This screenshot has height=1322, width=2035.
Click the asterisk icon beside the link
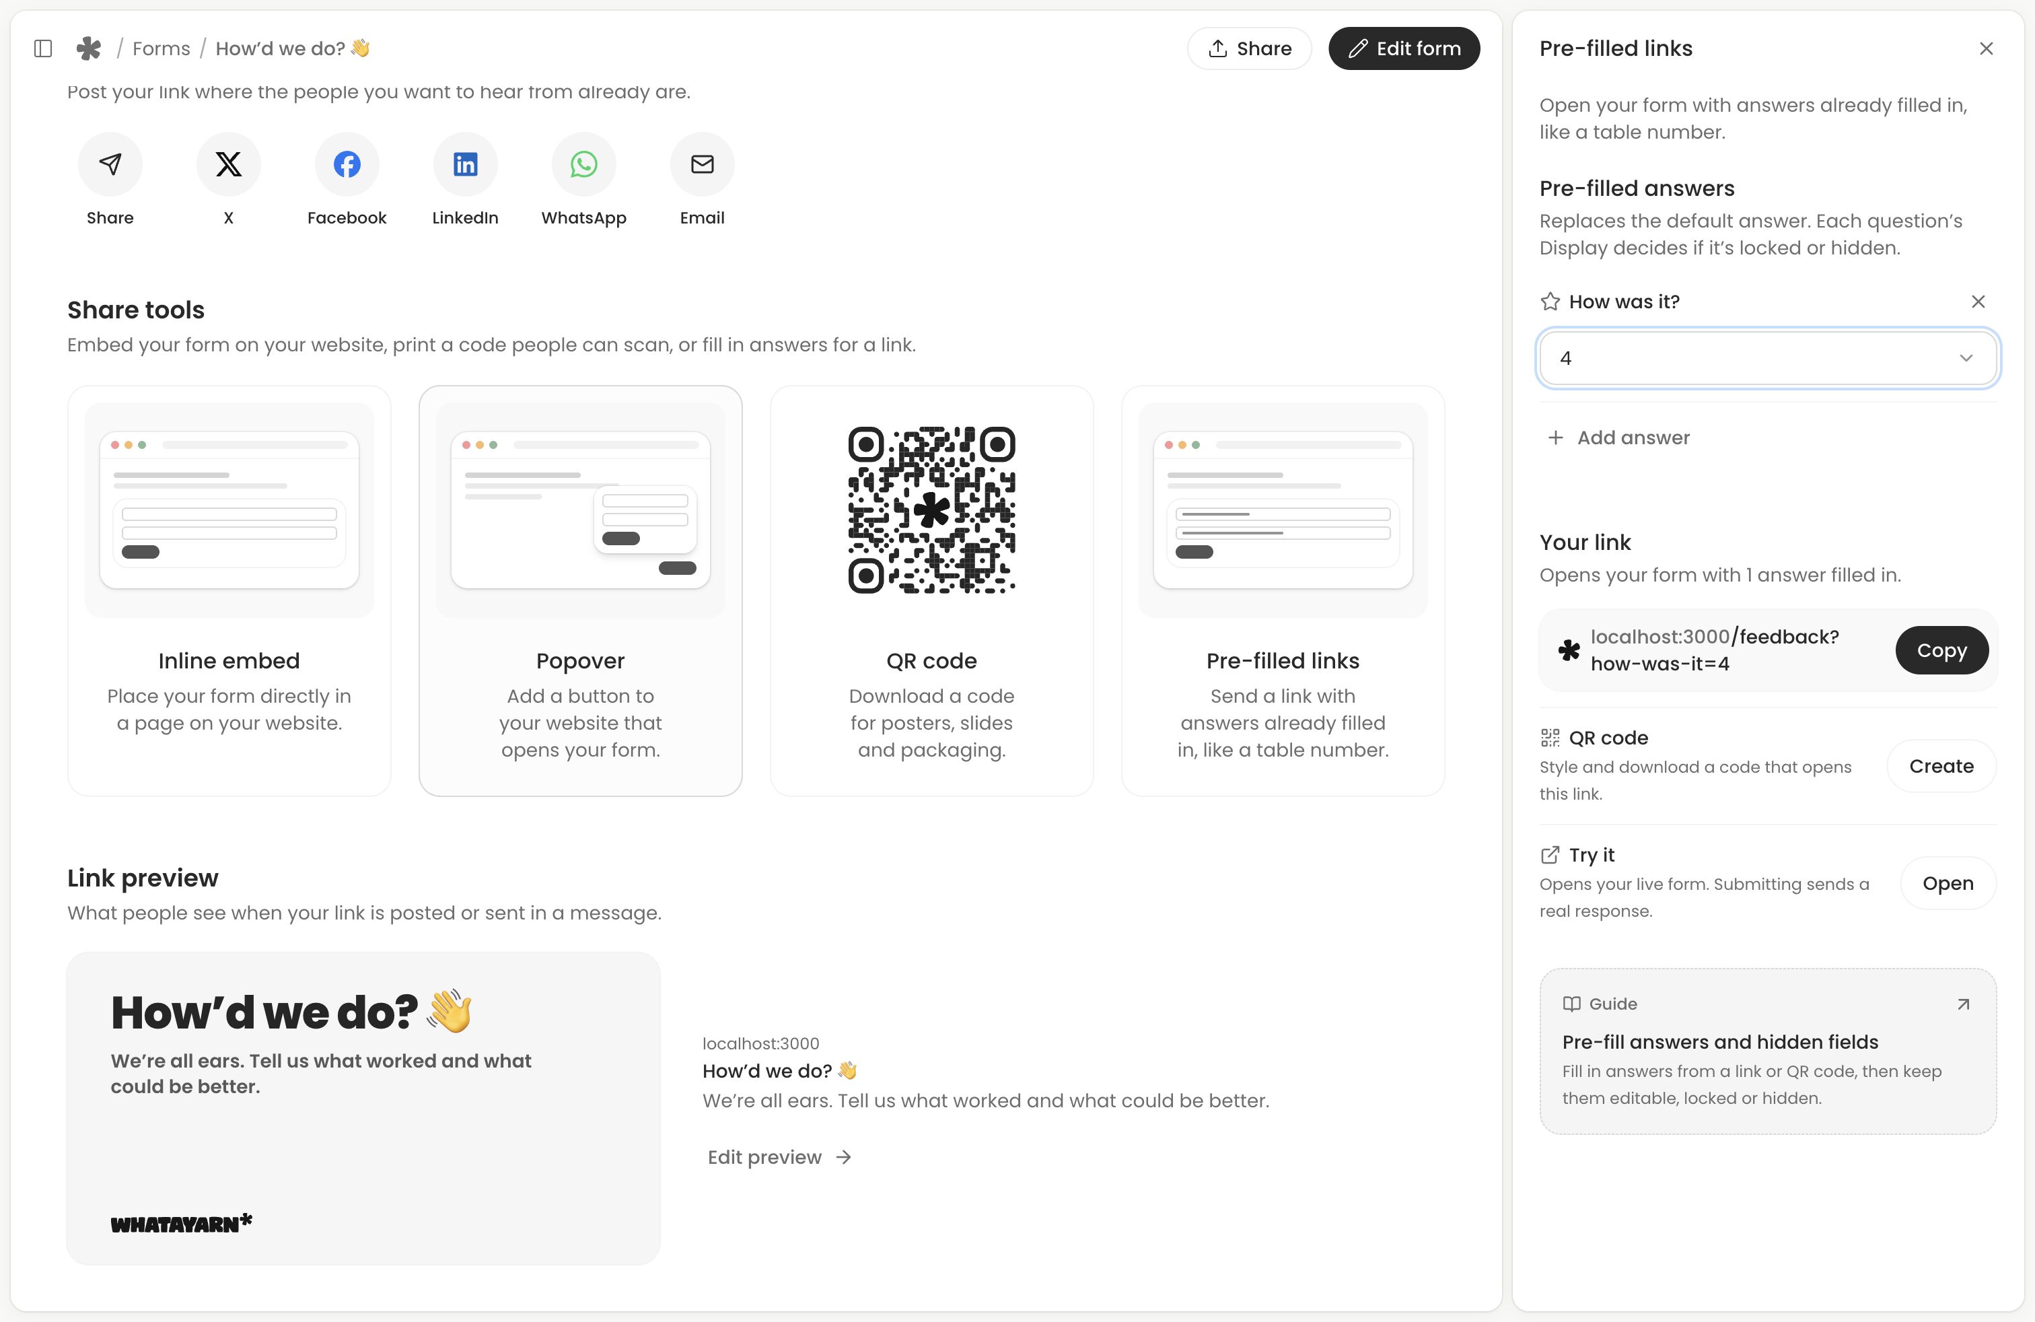click(x=1569, y=651)
